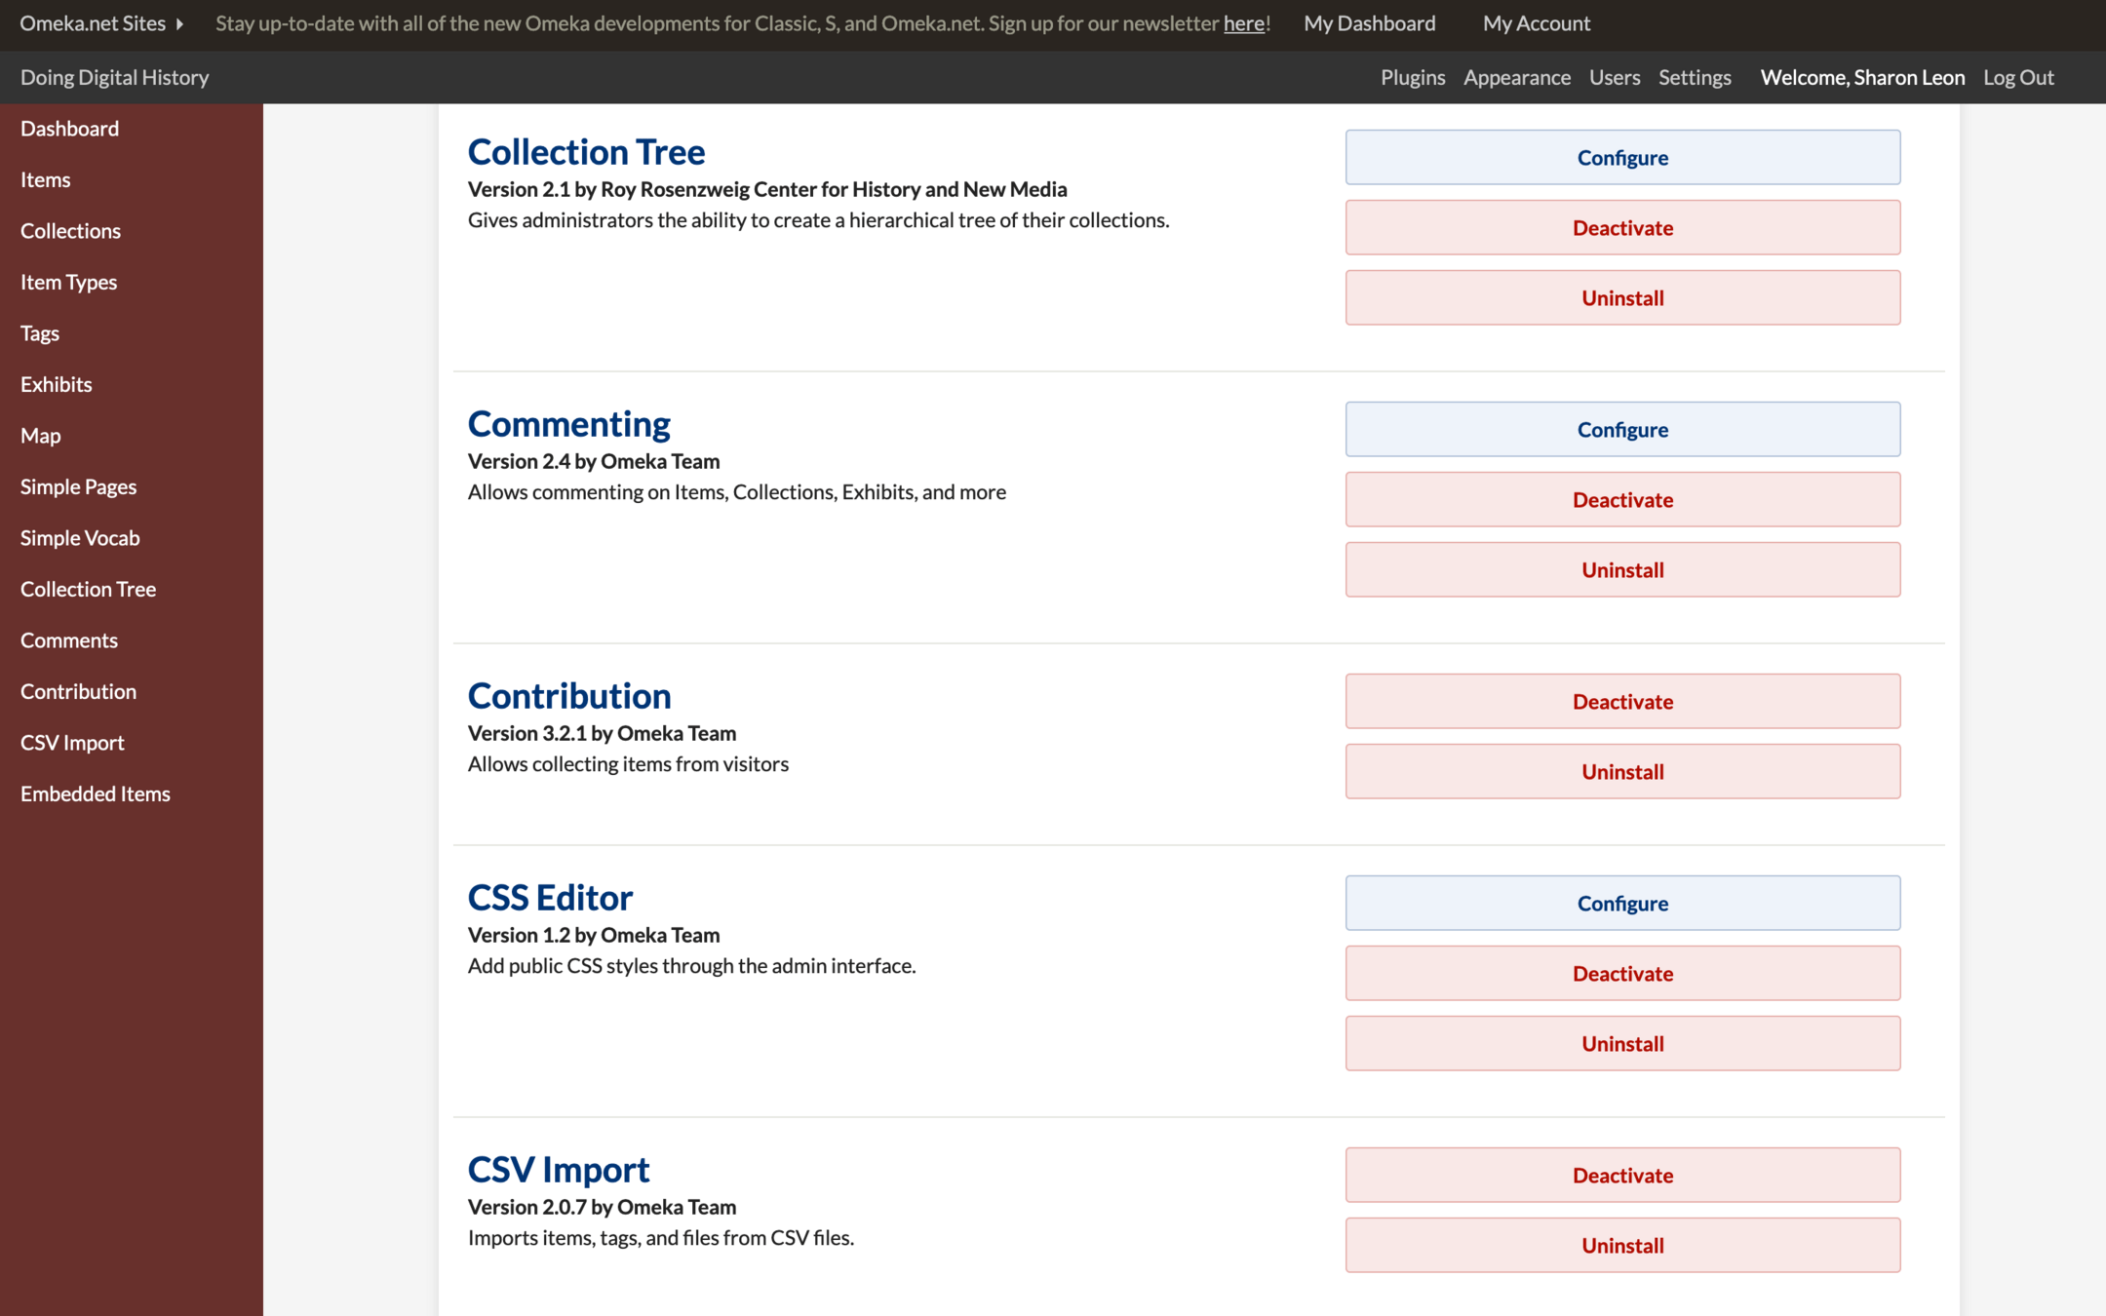The width and height of the screenshot is (2106, 1316).
Task: Uninstall the Collection Tree plugin
Action: point(1621,297)
